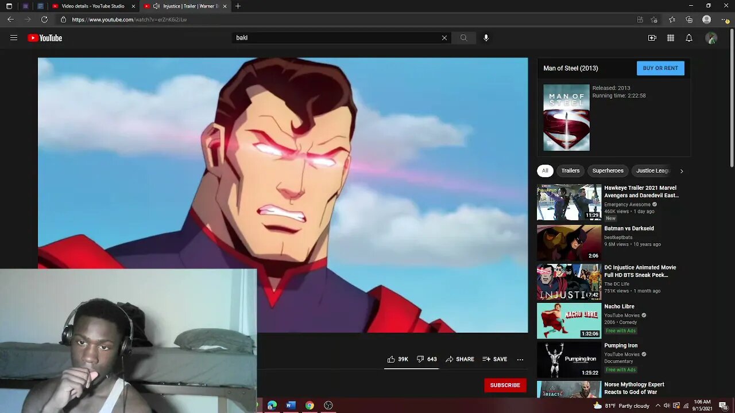The height and width of the screenshot is (413, 735).
Task: Select the All filter chip
Action: pos(545,171)
